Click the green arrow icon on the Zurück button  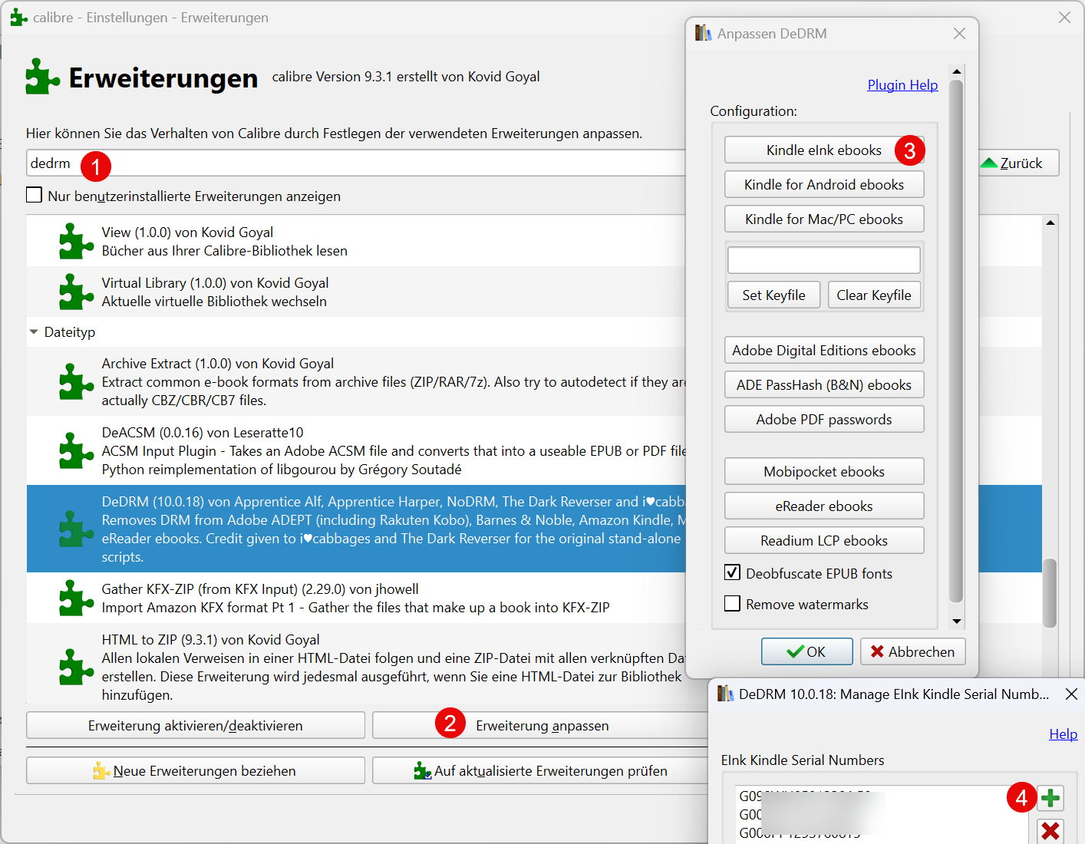pyautogui.click(x=990, y=163)
